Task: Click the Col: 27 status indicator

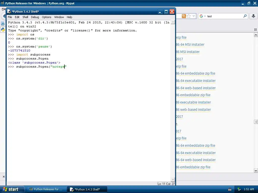Action: [170, 184]
